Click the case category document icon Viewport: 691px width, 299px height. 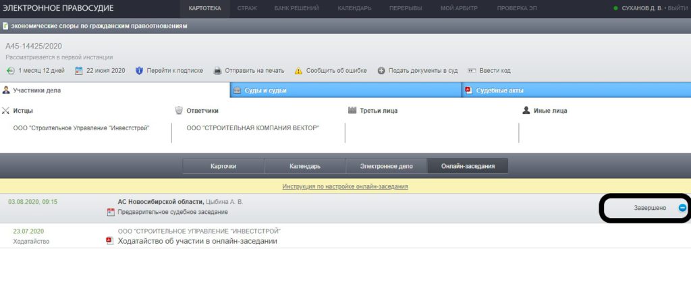[x=5, y=26]
